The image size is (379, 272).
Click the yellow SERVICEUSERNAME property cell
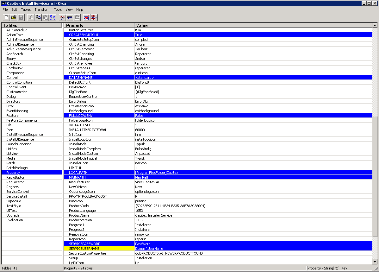(99, 249)
